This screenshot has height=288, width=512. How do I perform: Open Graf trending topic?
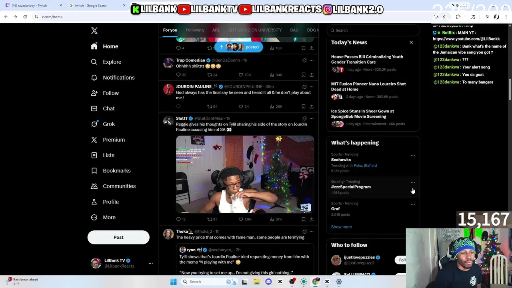[x=373, y=209]
